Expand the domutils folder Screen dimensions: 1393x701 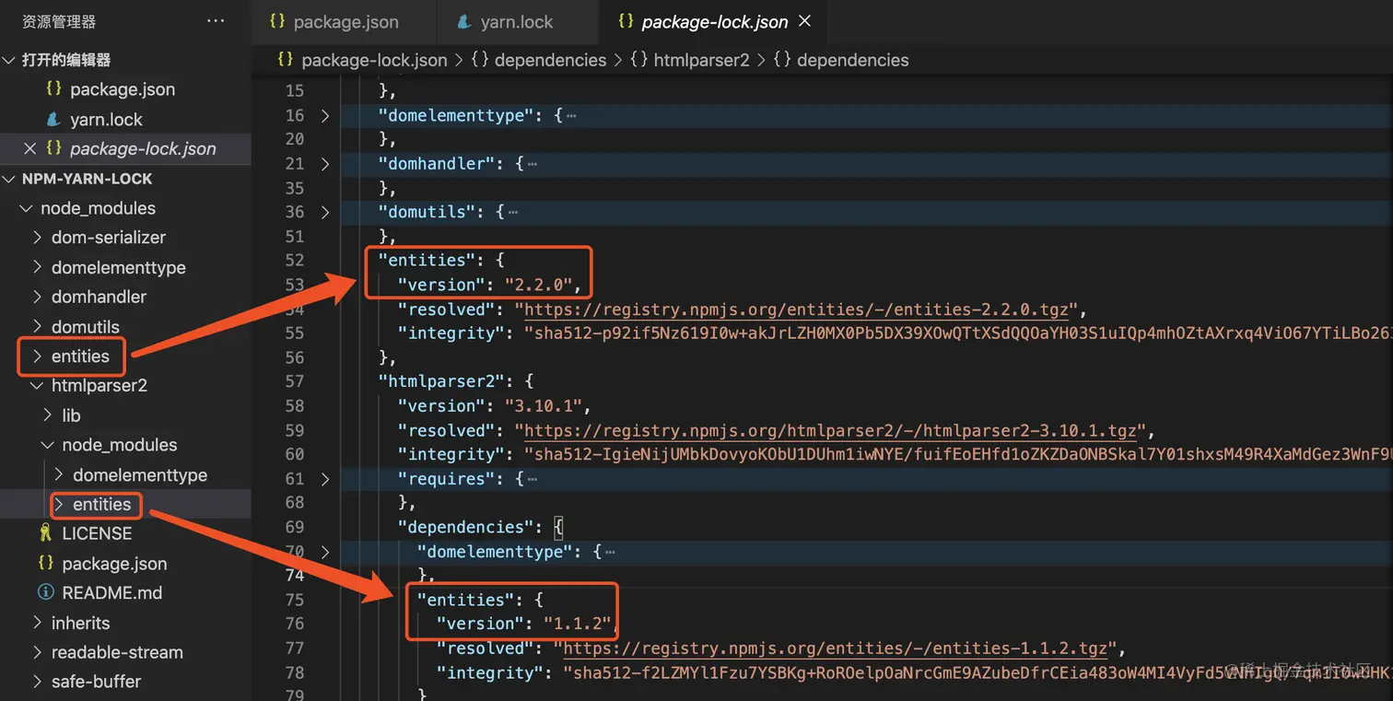coord(37,326)
